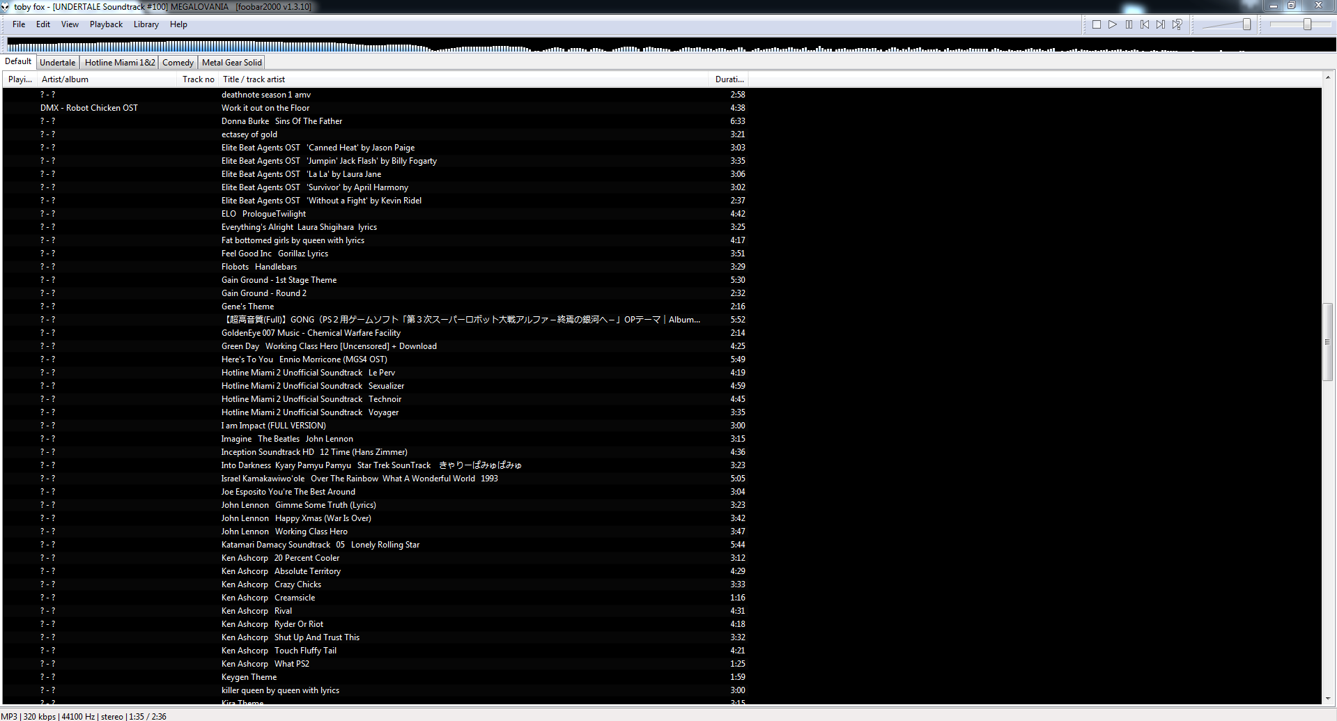Screen dimensions: 1337x721
Task: Skip to the next track
Action: point(1161,24)
